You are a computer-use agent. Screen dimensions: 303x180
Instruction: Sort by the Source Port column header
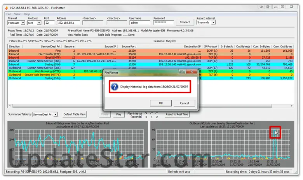(x=127, y=47)
